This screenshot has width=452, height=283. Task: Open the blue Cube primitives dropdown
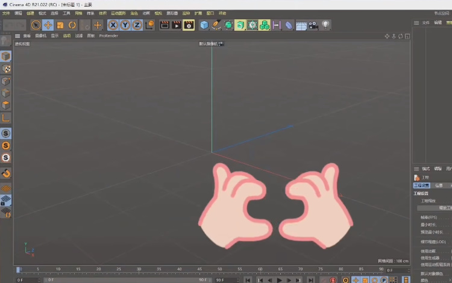pos(204,25)
